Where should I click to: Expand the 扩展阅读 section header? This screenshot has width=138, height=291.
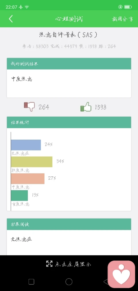(x=69, y=224)
